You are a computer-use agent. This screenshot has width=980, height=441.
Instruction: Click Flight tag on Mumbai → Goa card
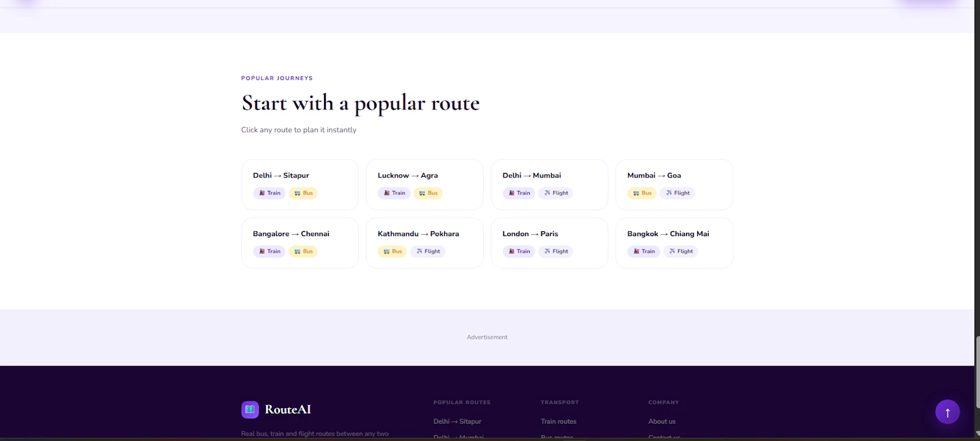tap(677, 193)
